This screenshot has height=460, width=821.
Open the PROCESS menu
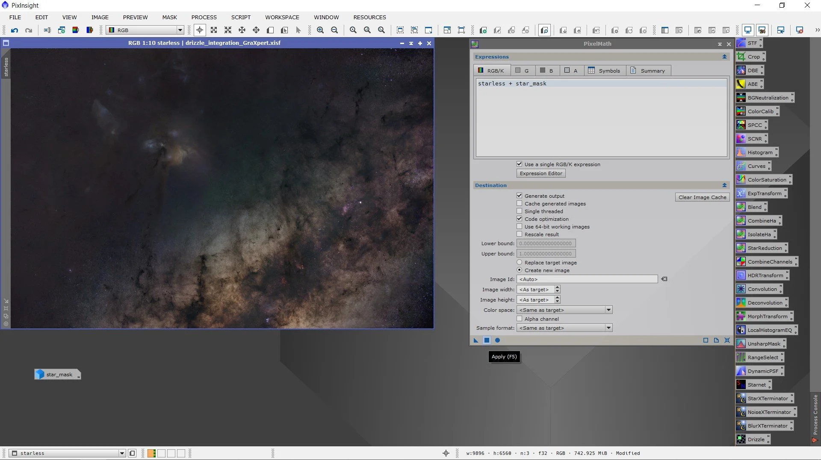pos(204,18)
